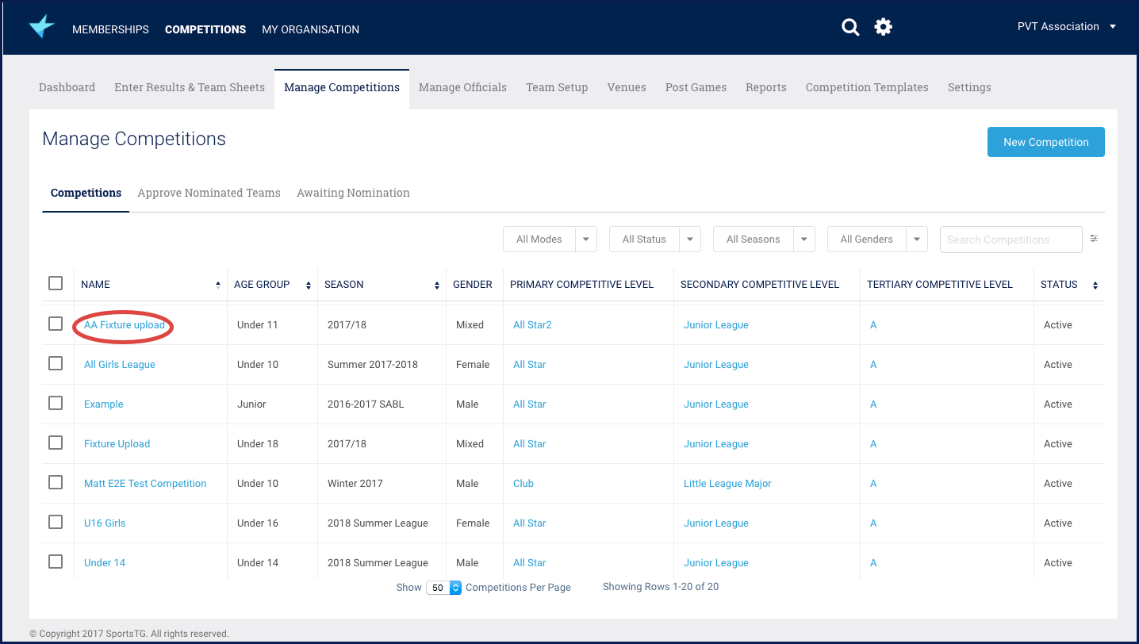Open the AA Fixture upload competition
The image size is (1139, 644).
[x=125, y=324]
